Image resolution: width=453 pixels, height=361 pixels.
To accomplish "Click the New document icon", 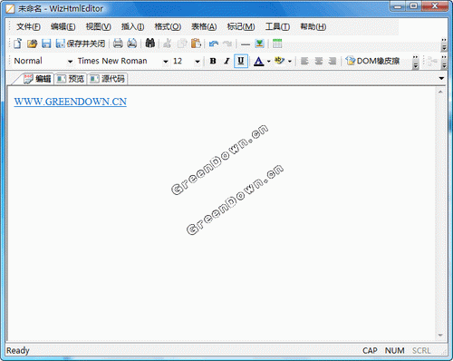I will pyautogui.click(x=17, y=44).
